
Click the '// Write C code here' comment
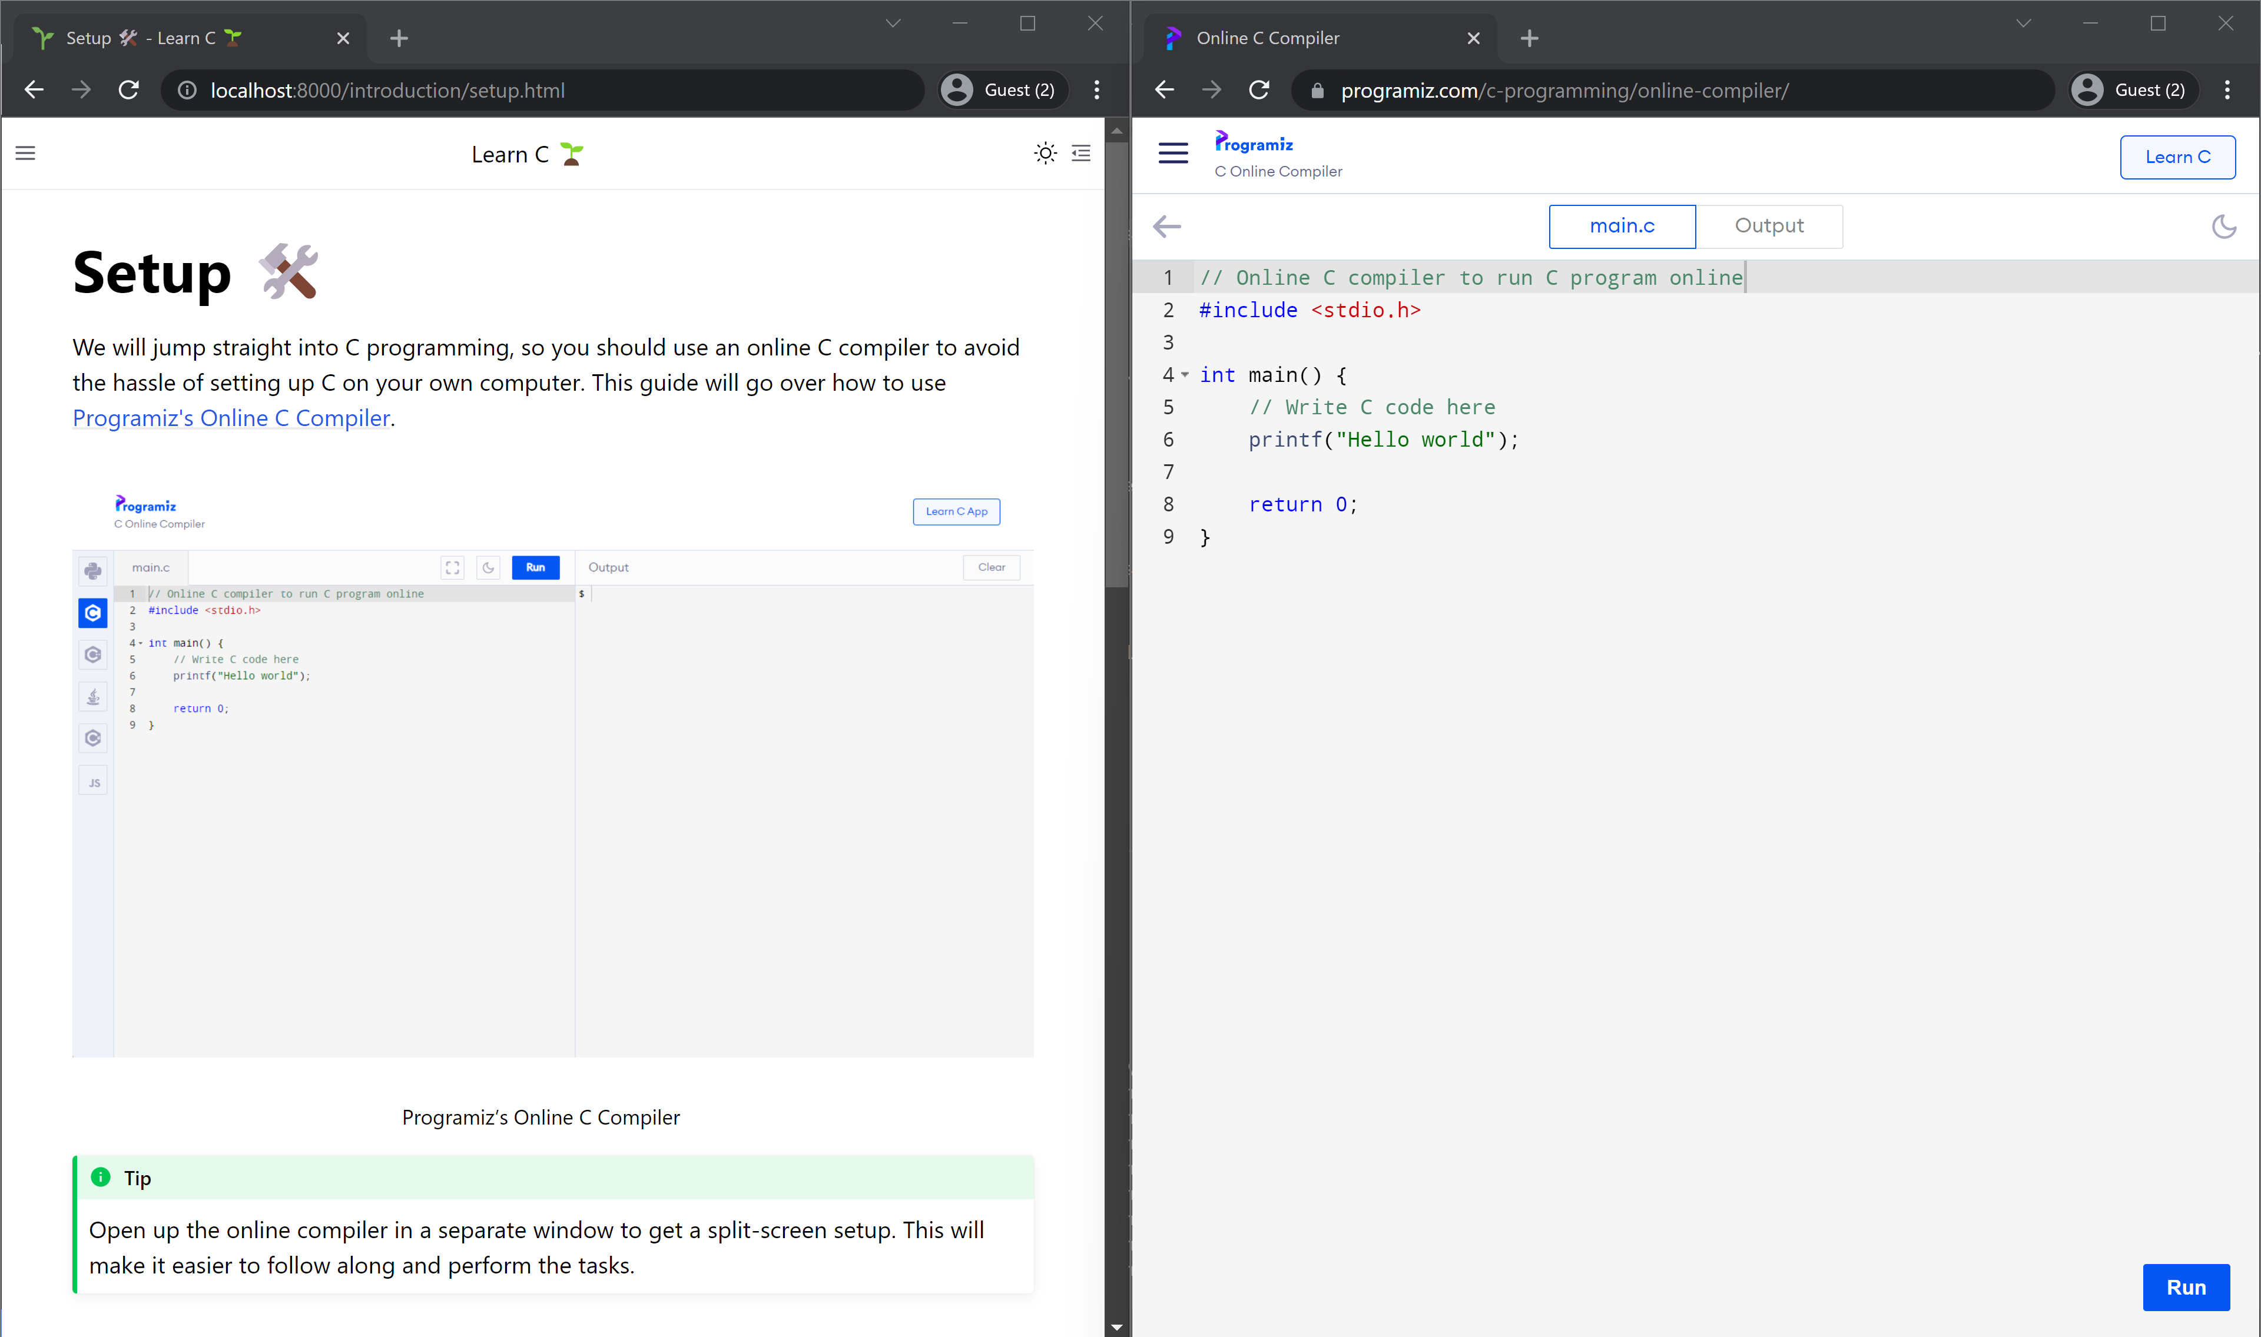click(1371, 407)
